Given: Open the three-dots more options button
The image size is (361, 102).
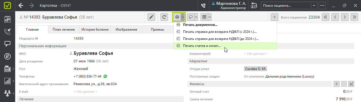Looking at the screenshot, I should (x=322, y=5).
